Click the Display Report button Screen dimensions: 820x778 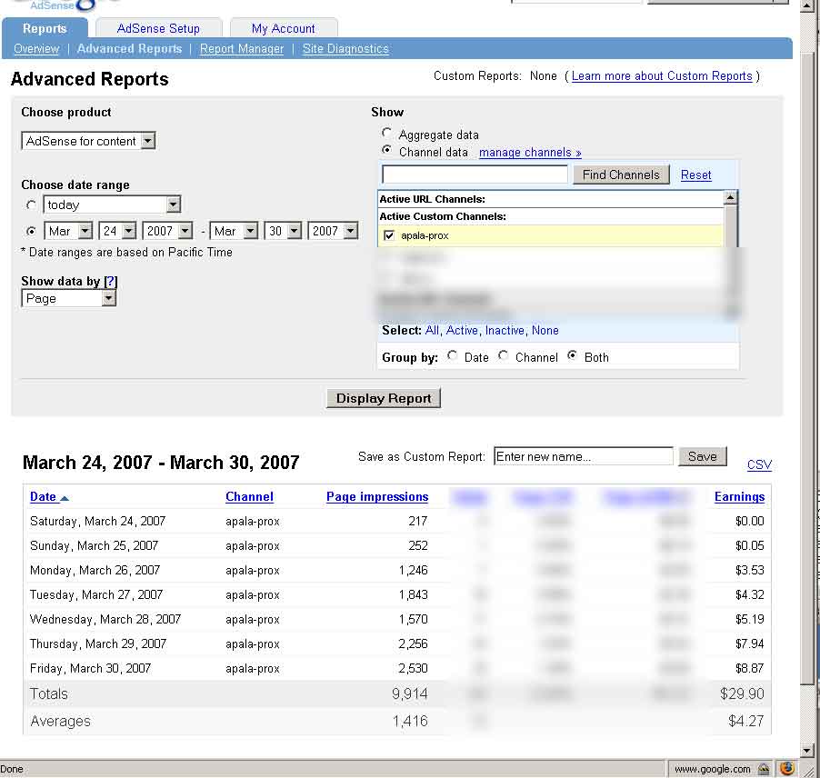coord(384,398)
